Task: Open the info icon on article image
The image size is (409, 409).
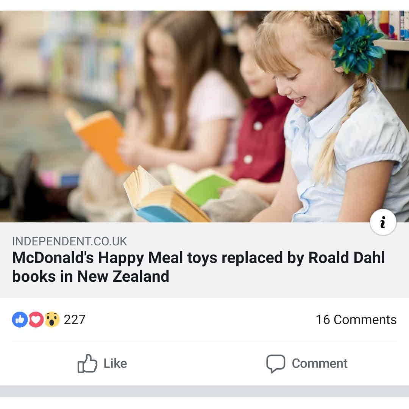Action: coord(383,222)
